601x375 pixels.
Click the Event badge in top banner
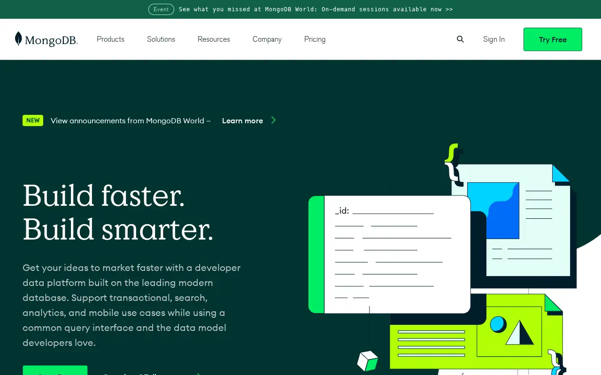[161, 9]
